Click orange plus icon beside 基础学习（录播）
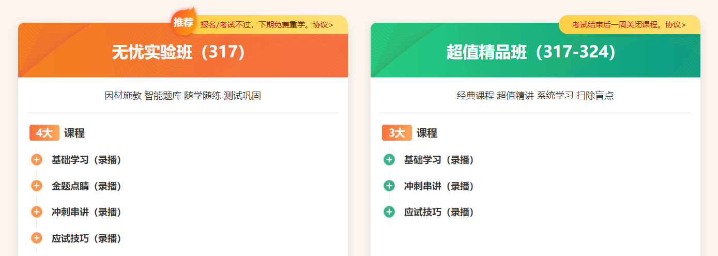 37,160
